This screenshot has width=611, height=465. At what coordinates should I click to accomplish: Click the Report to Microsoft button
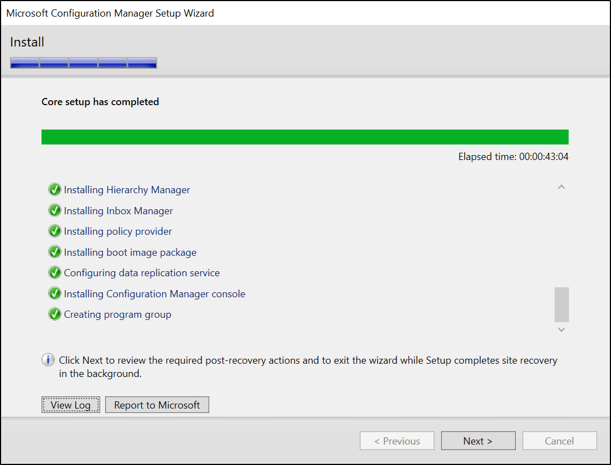pyautogui.click(x=157, y=405)
